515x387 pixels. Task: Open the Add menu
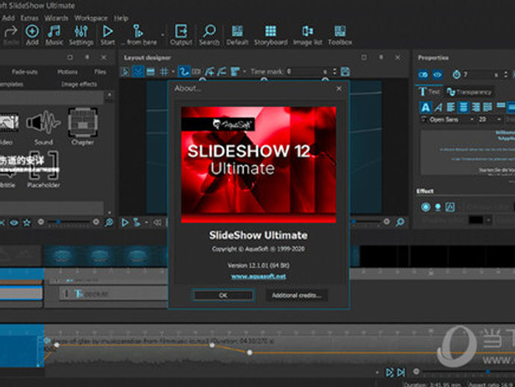pos(8,18)
